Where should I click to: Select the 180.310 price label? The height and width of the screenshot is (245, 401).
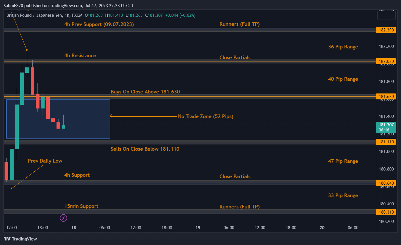386,212
